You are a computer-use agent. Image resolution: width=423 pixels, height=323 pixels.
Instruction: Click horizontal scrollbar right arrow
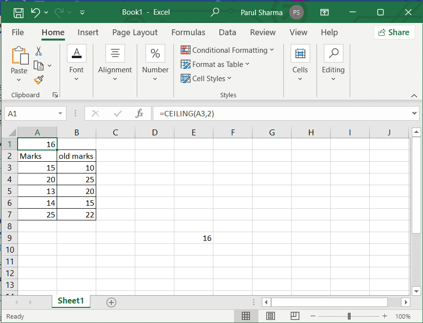pos(406,302)
